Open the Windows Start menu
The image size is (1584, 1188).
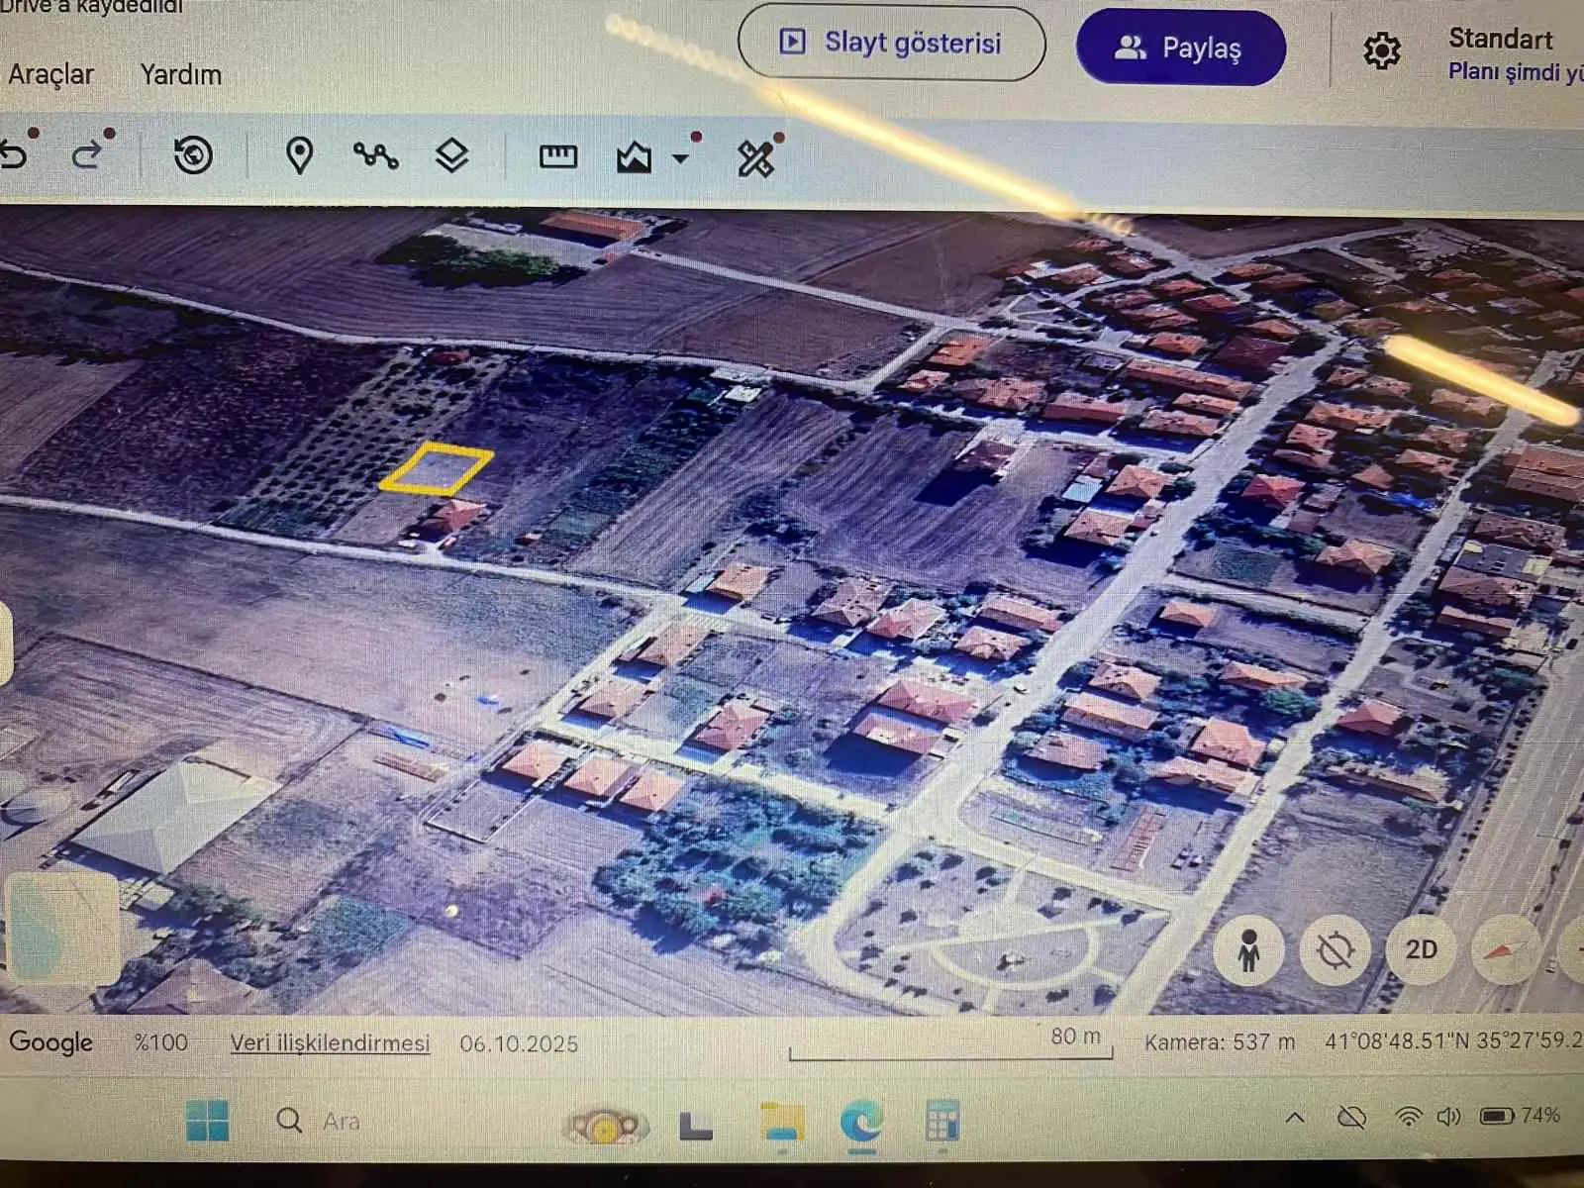[x=207, y=1120]
